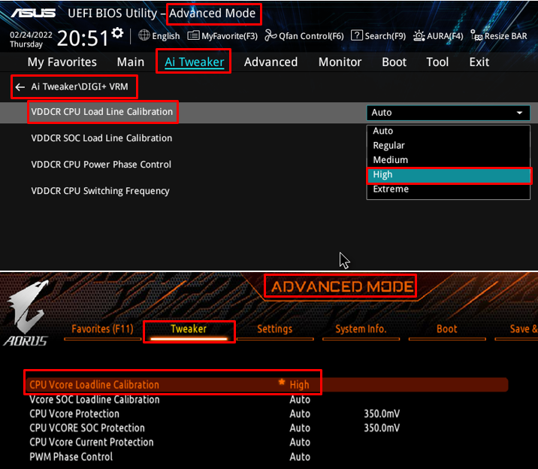Open the AURA(F4) lighting icon
Screen dimensions: 538x469
[419, 35]
